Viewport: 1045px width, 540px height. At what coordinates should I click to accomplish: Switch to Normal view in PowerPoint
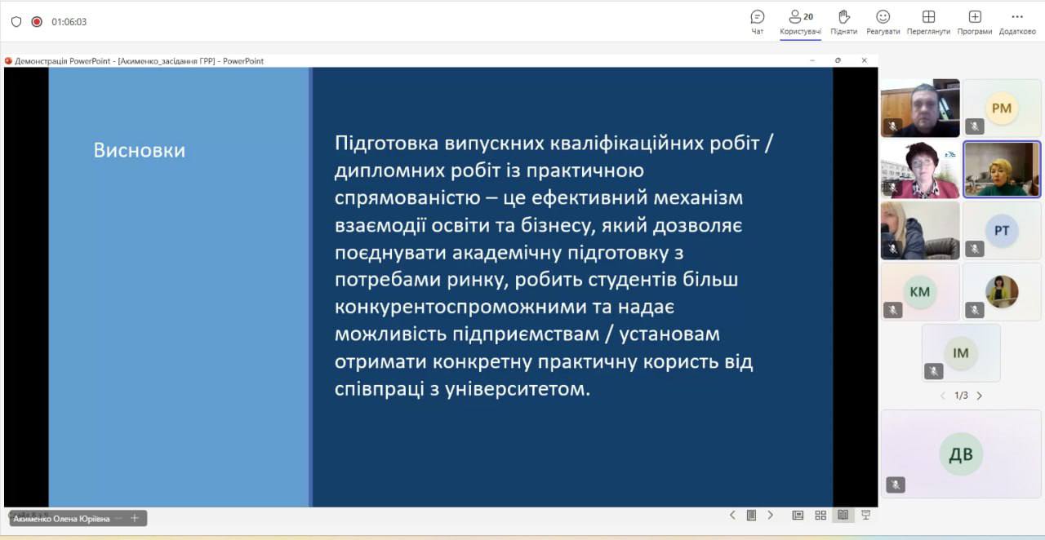click(798, 515)
